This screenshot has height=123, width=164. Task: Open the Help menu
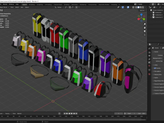coord(17,4)
